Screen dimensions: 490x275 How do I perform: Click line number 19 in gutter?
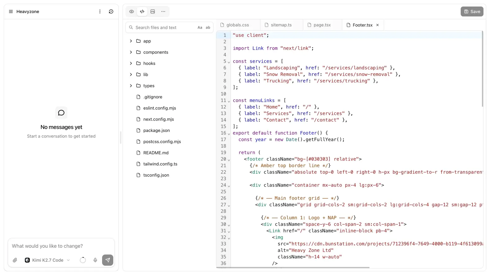[223, 152]
